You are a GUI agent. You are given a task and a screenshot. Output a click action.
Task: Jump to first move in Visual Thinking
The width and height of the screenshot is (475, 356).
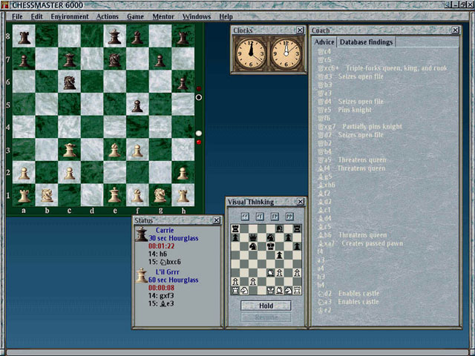click(245, 217)
